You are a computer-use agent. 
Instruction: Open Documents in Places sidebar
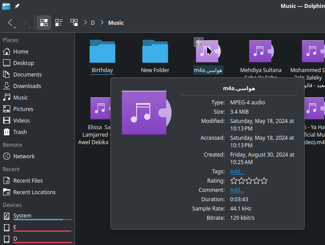pyautogui.click(x=37, y=74)
